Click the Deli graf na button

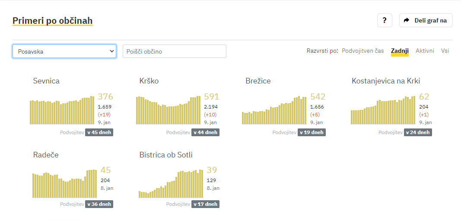click(426, 20)
